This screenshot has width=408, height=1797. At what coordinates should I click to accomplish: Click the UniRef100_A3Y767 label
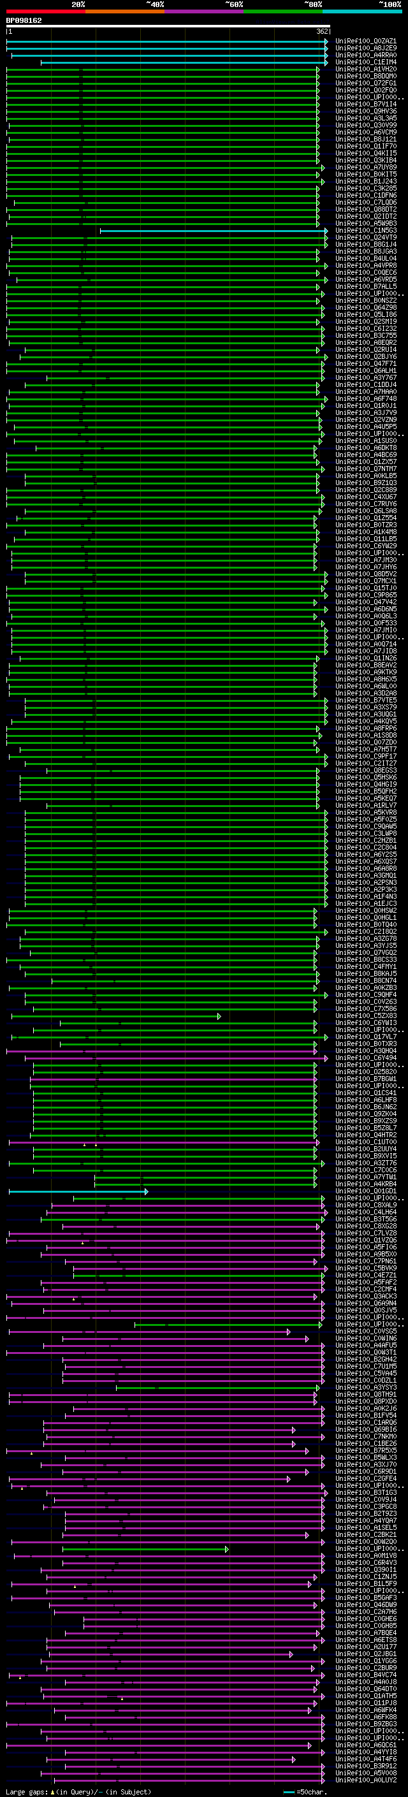click(x=365, y=378)
